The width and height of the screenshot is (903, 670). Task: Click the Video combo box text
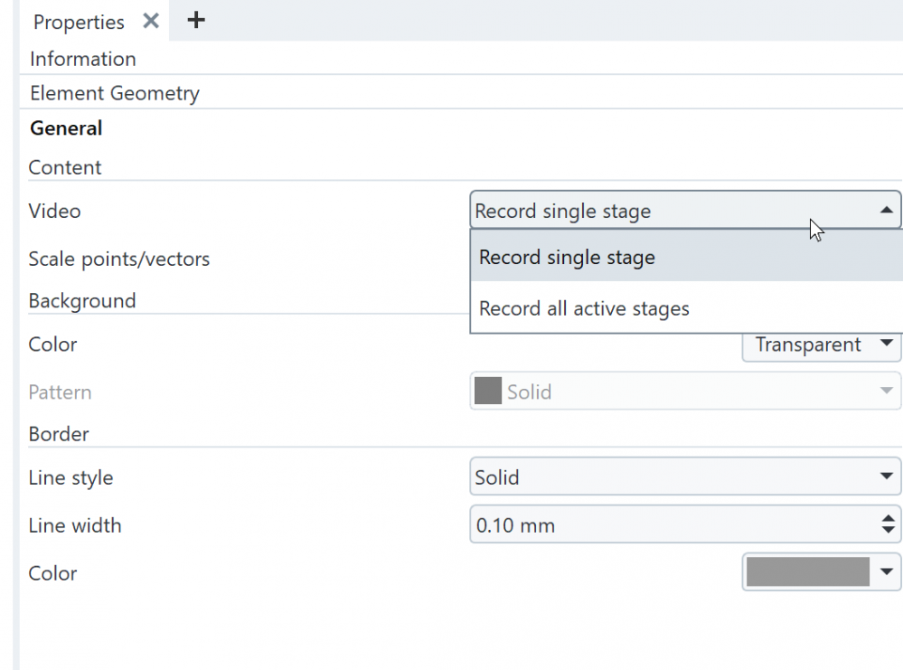click(x=562, y=211)
